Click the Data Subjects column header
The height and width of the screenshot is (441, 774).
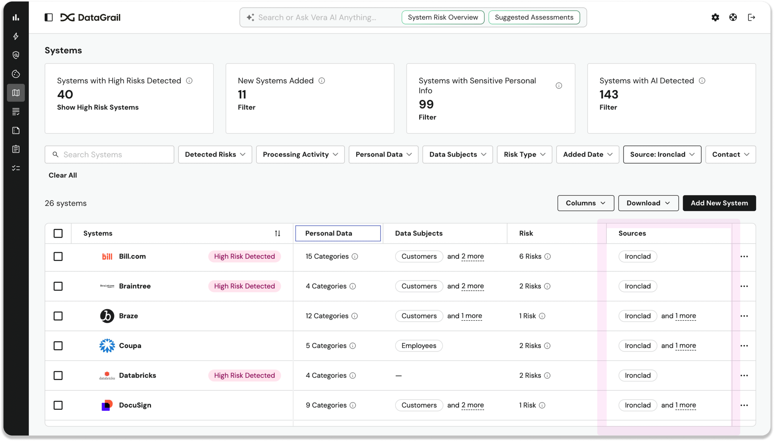click(418, 233)
